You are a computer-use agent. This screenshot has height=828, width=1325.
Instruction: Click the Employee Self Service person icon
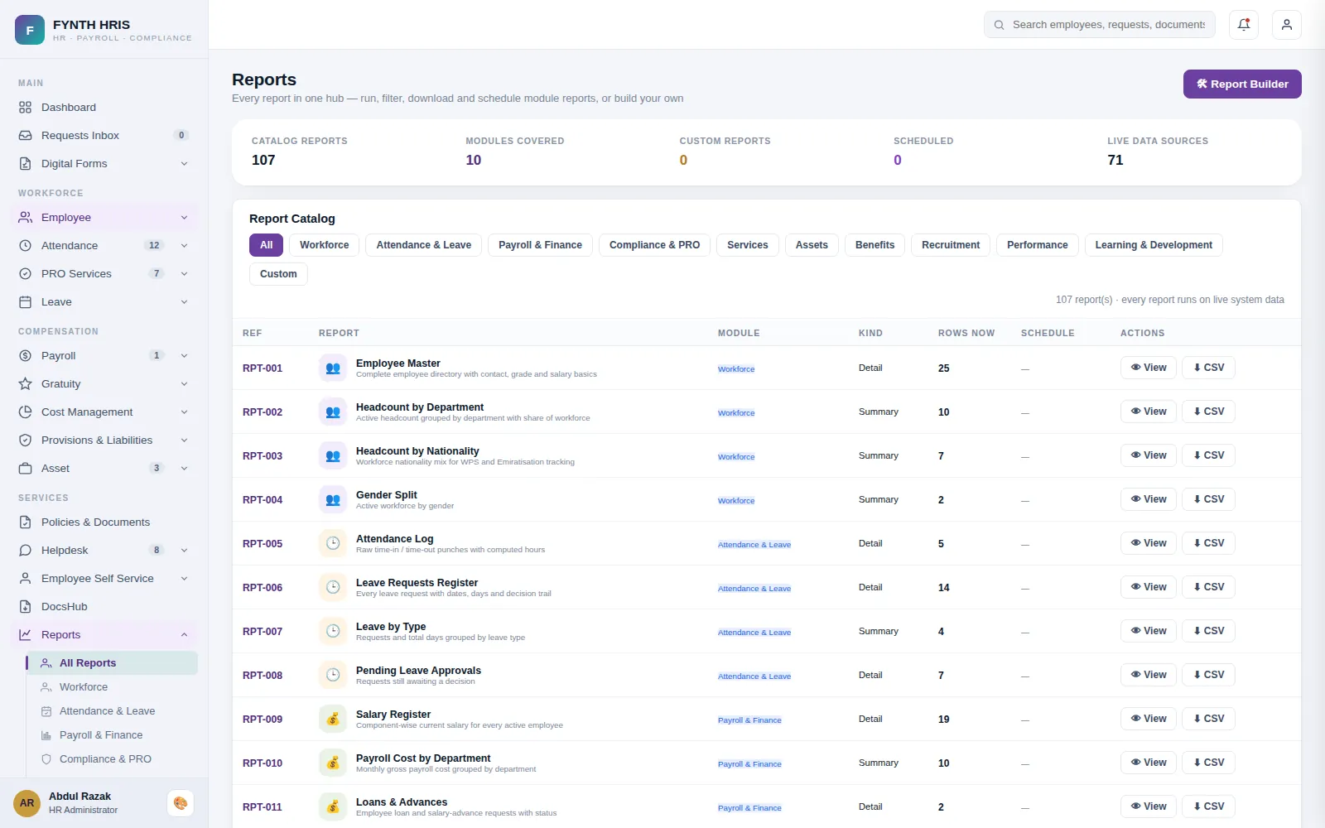[25, 579]
